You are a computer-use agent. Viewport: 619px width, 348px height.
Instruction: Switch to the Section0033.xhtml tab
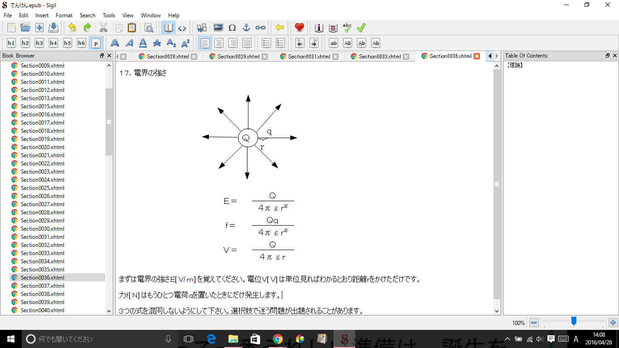(x=380, y=57)
